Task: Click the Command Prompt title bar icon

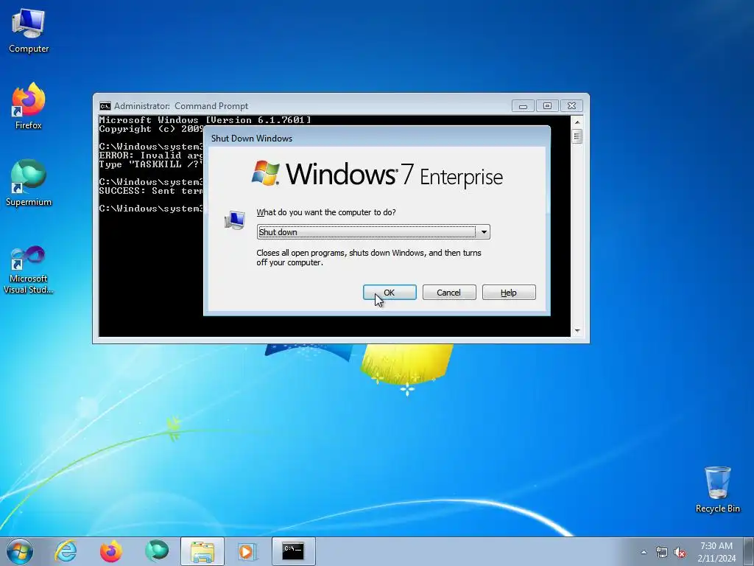Action: (105, 106)
